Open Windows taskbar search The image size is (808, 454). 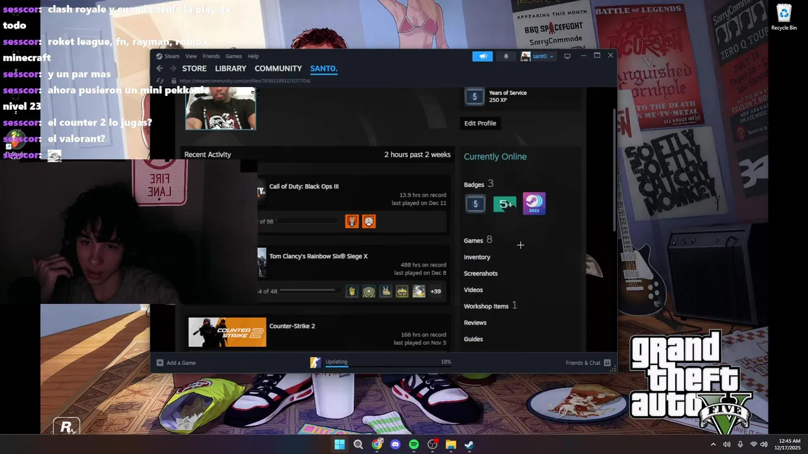[358, 445]
